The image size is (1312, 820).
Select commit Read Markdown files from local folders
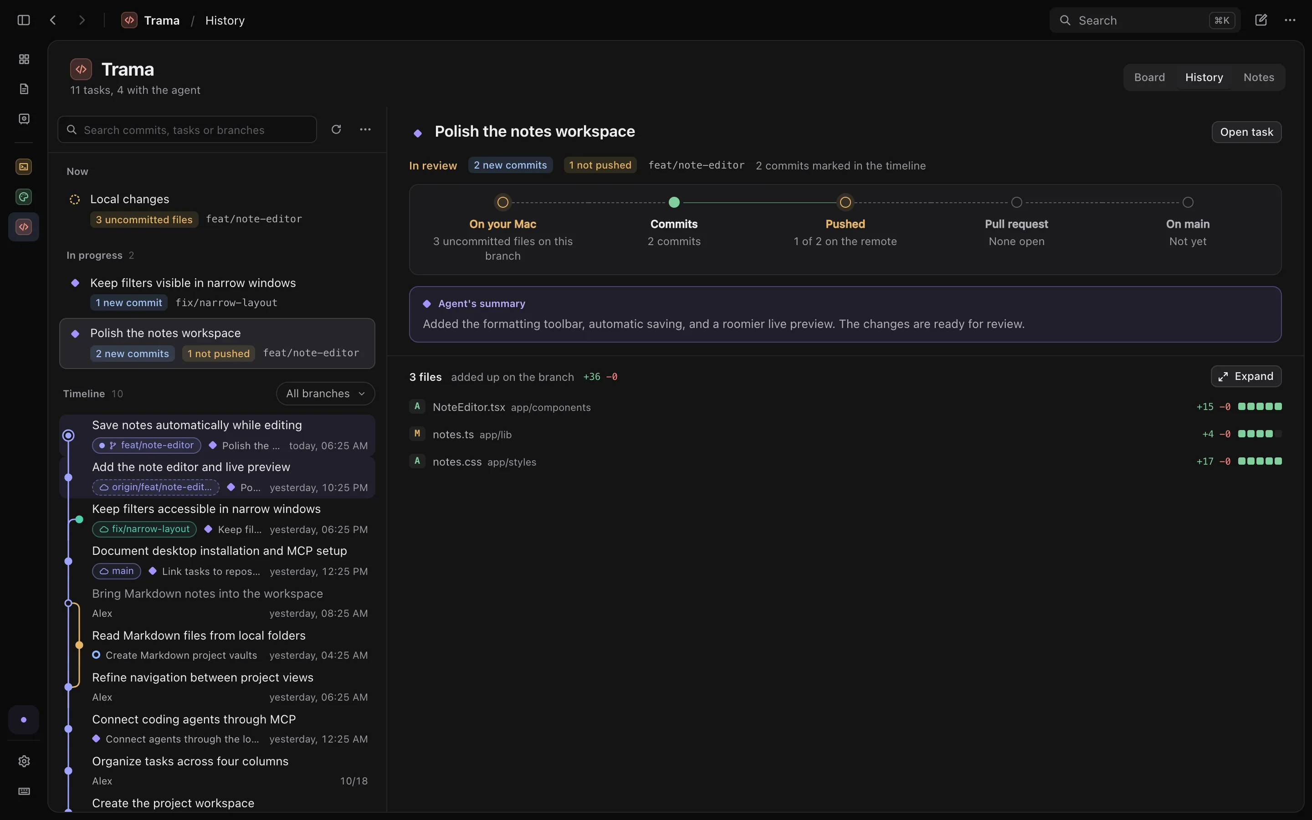[217, 645]
